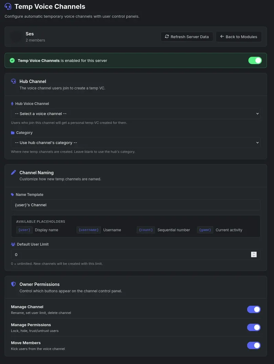This screenshot has height=364, width=274.
Task: Click Refresh Server Data
Action: click(187, 37)
